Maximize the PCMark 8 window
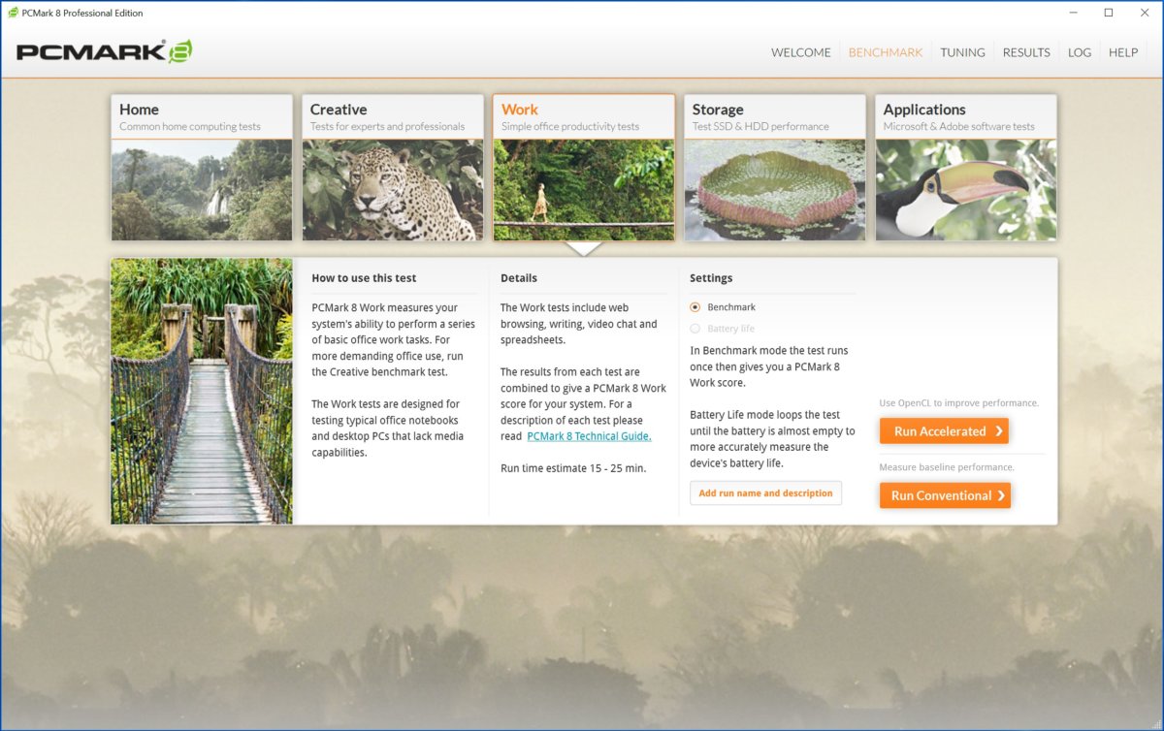Image resolution: width=1164 pixels, height=731 pixels. click(1109, 13)
